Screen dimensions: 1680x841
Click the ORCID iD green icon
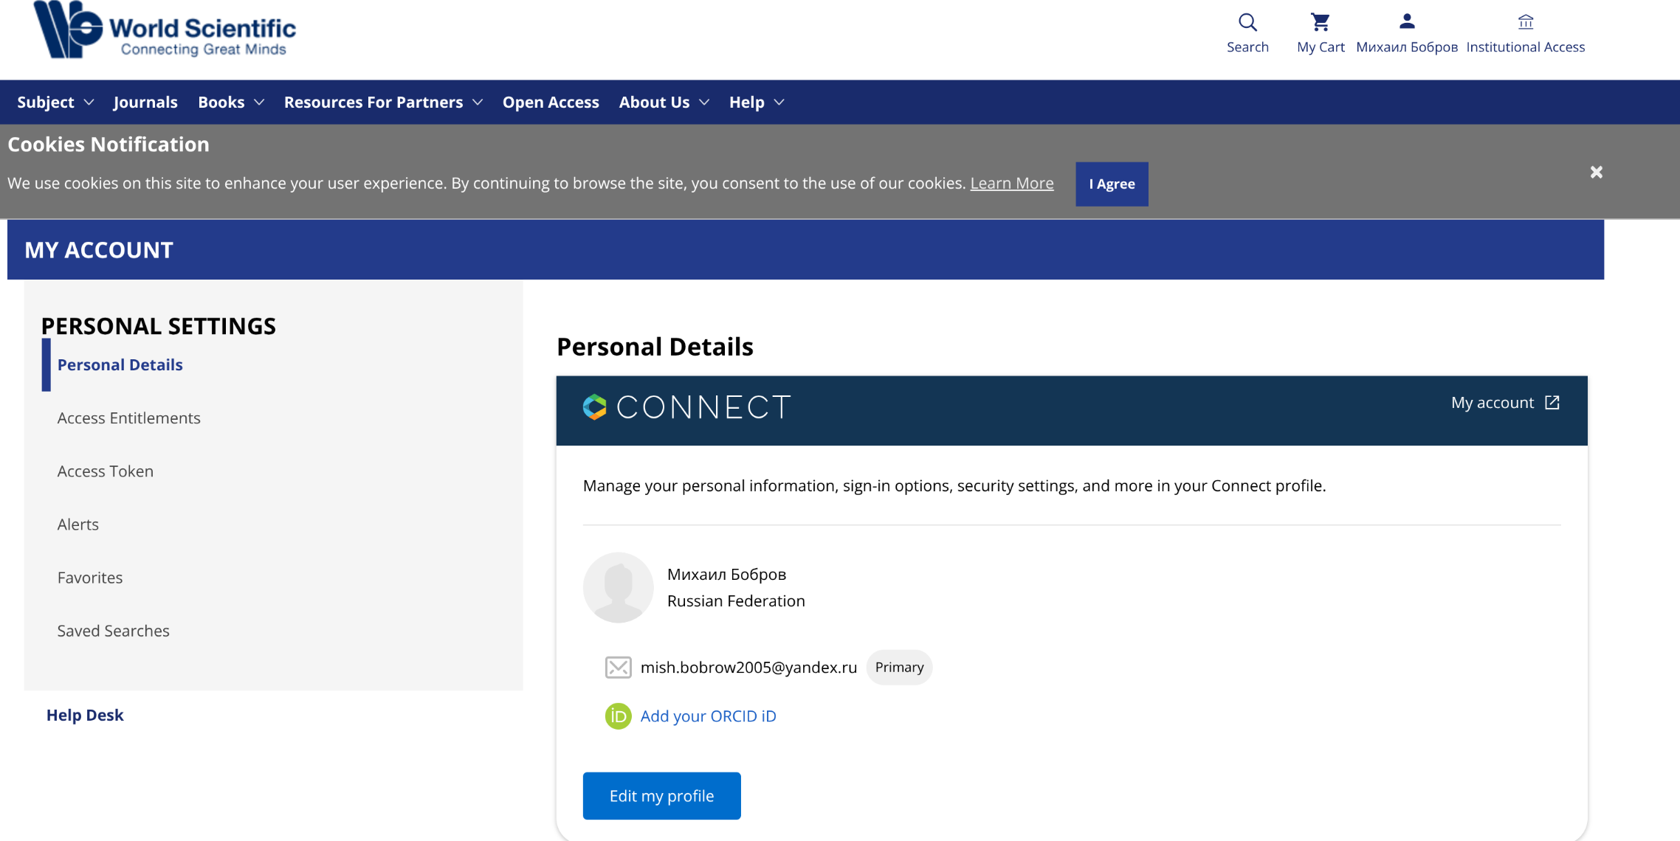(618, 716)
